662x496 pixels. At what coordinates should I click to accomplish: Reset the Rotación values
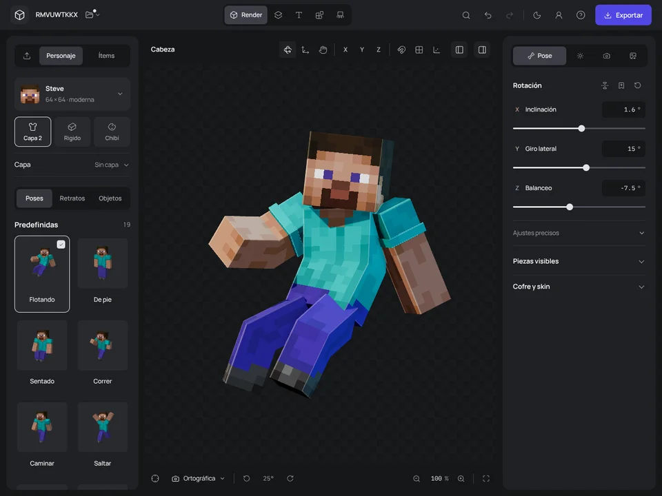[637, 85]
